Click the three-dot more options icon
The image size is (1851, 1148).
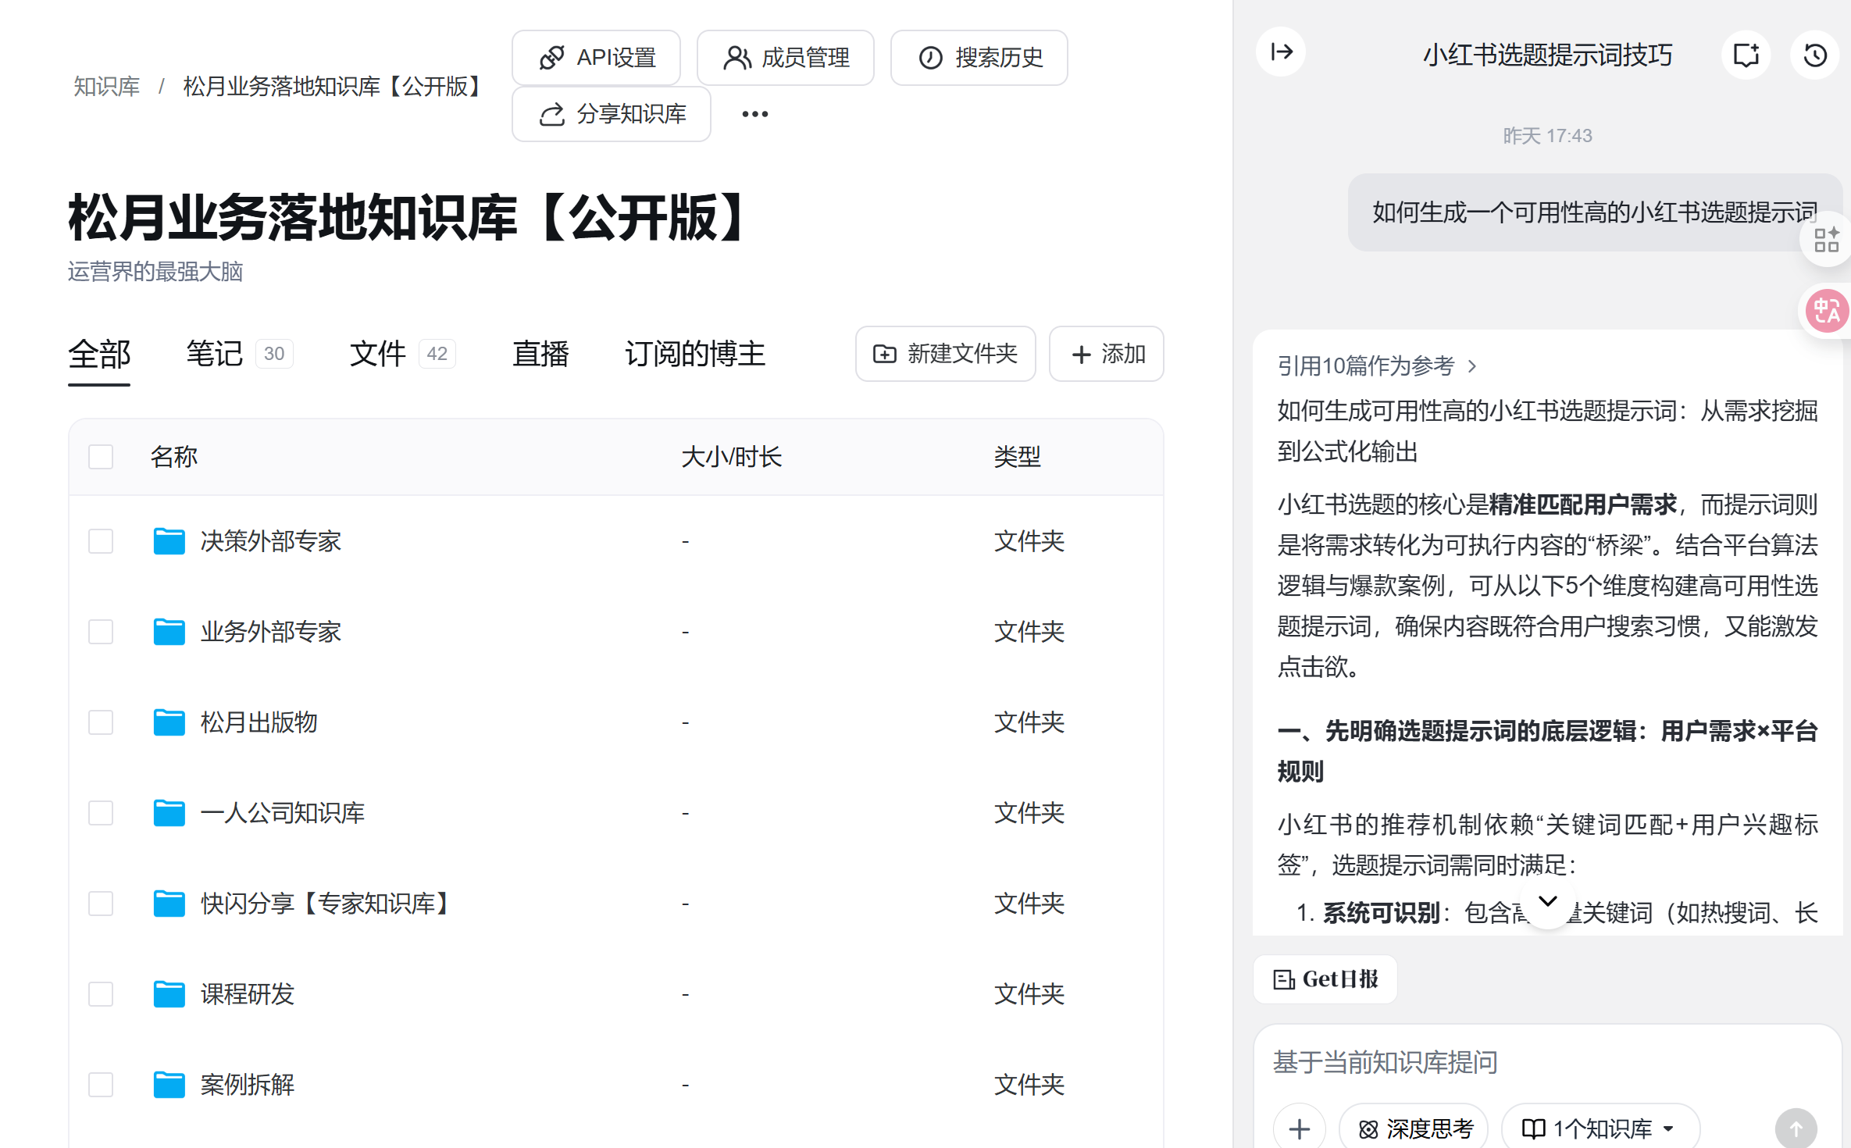pos(754,114)
